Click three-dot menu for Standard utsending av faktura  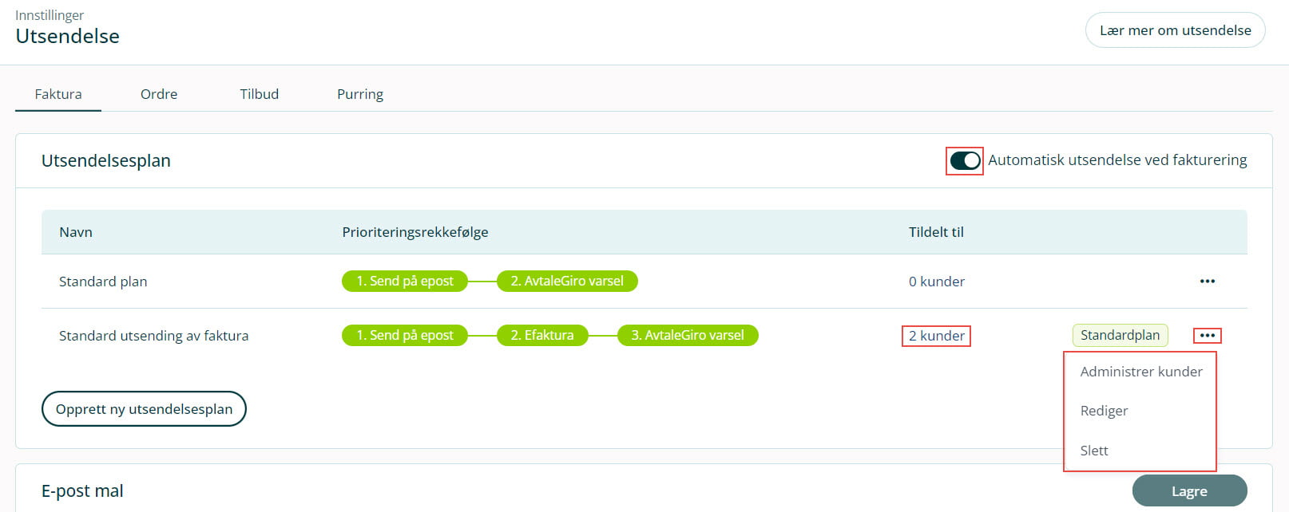click(x=1207, y=336)
